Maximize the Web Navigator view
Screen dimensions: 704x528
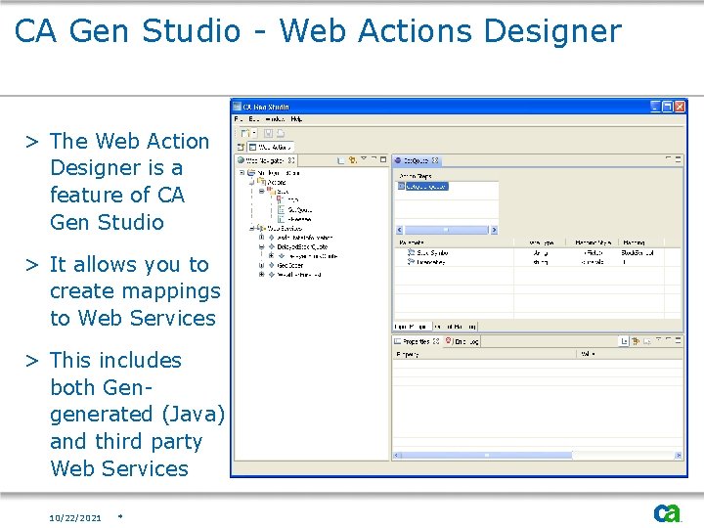click(383, 159)
